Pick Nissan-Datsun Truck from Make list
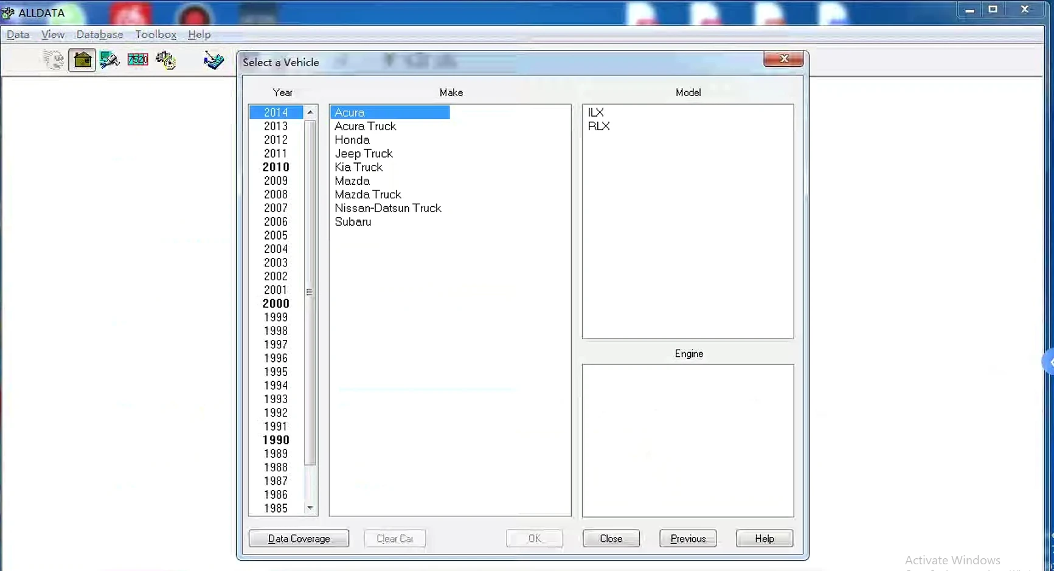This screenshot has height=571, width=1054. coord(387,208)
